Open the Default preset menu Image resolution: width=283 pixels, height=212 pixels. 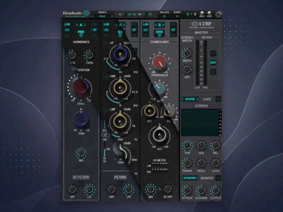tap(102, 16)
